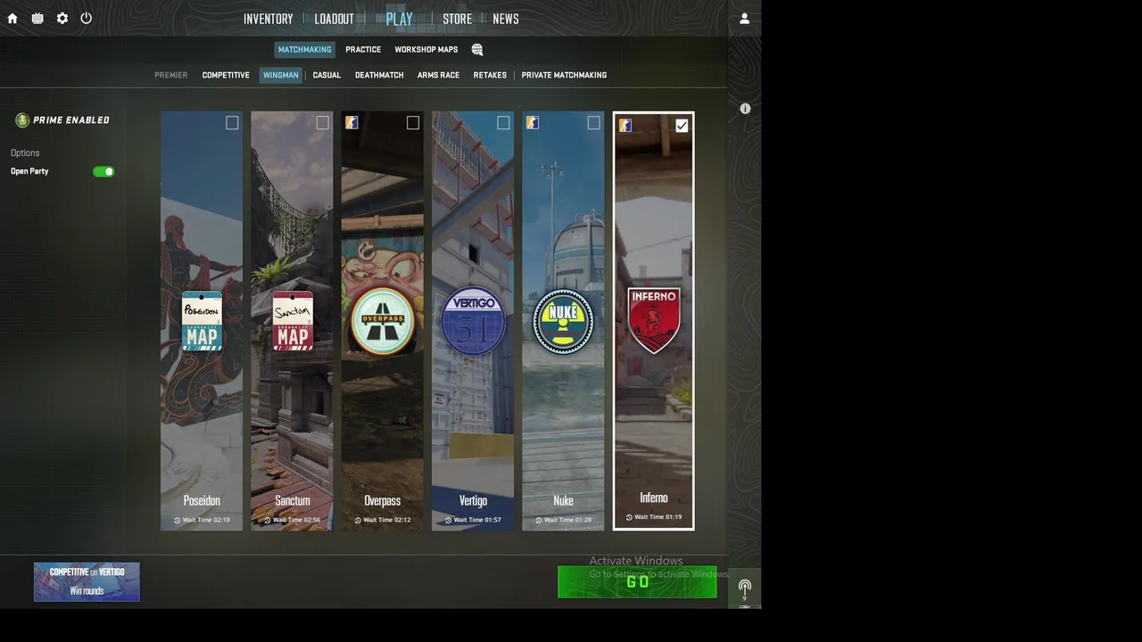Screen dimensions: 1142x642
Task: Click the Poseidon map tag icon
Action: (x=202, y=321)
